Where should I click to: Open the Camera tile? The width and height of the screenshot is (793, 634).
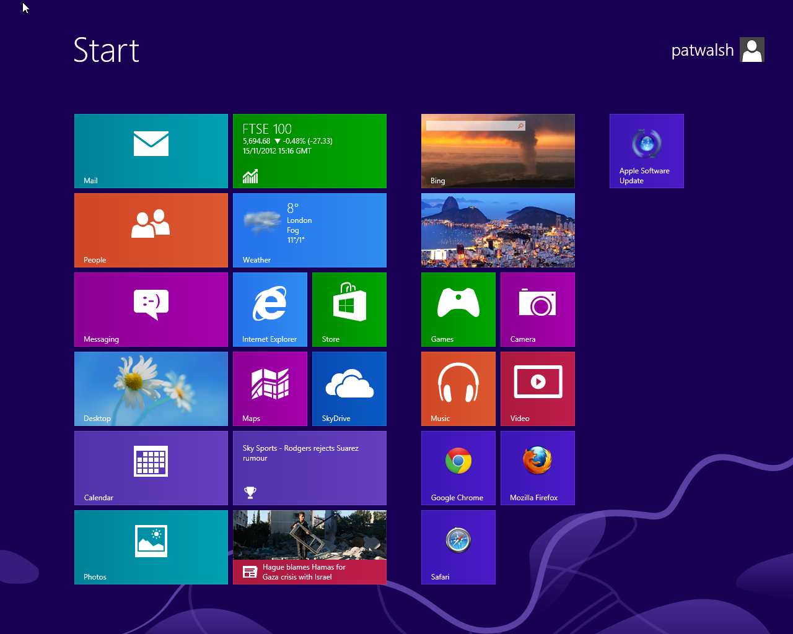point(538,310)
